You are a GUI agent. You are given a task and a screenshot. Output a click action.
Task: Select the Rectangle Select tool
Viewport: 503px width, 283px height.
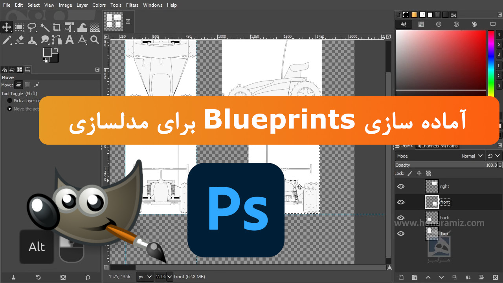[x=19, y=27]
